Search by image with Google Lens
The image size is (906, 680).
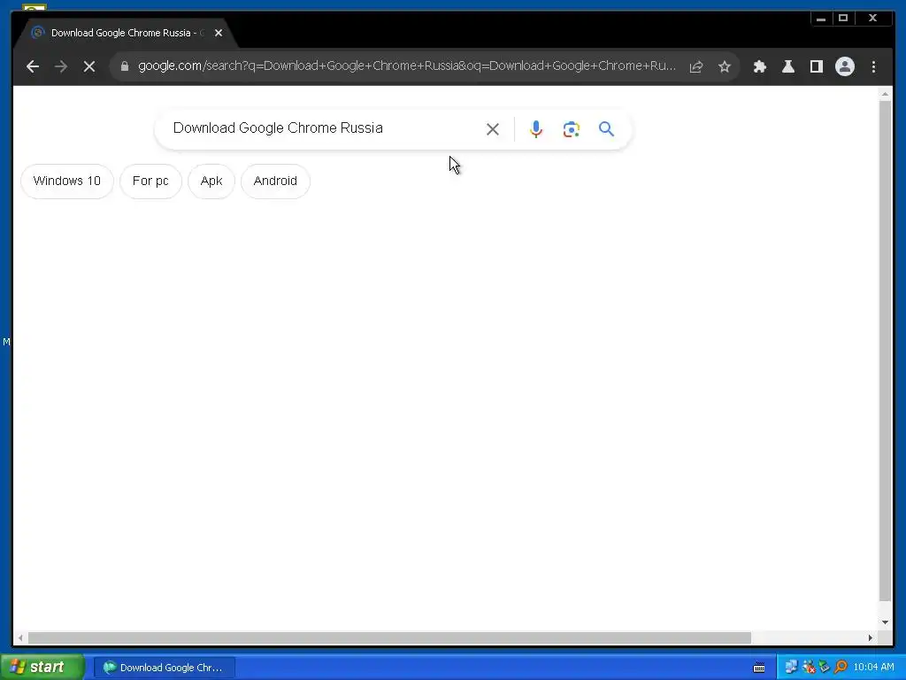pos(572,129)
